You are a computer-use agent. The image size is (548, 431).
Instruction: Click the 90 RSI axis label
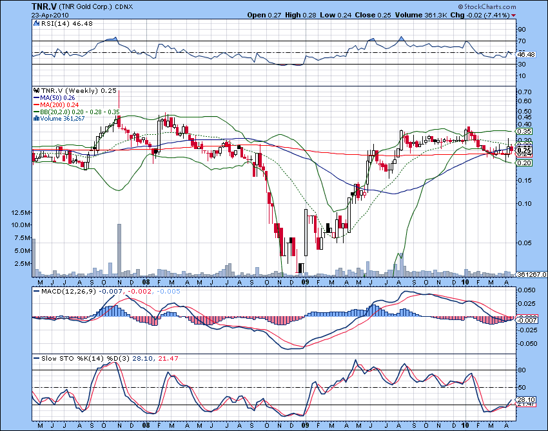coord(522,30)
